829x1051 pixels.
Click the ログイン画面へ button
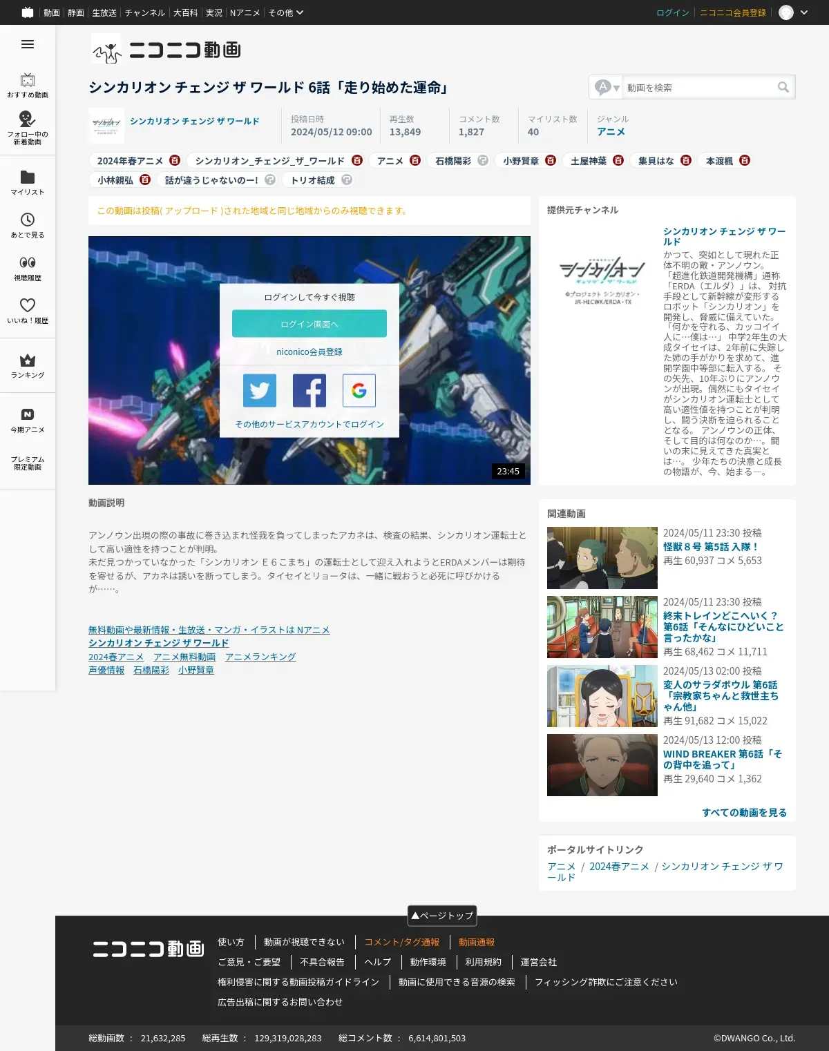[309, 323]
